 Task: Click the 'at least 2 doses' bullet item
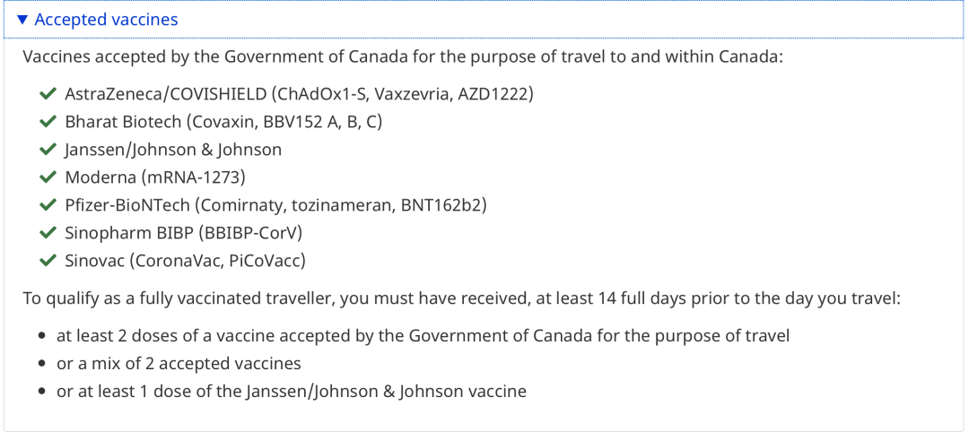(x=423, y=336)
